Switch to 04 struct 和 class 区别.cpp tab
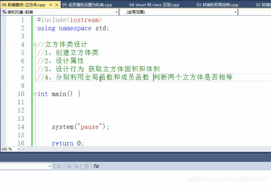271x186 pixels. click(154, 5)
